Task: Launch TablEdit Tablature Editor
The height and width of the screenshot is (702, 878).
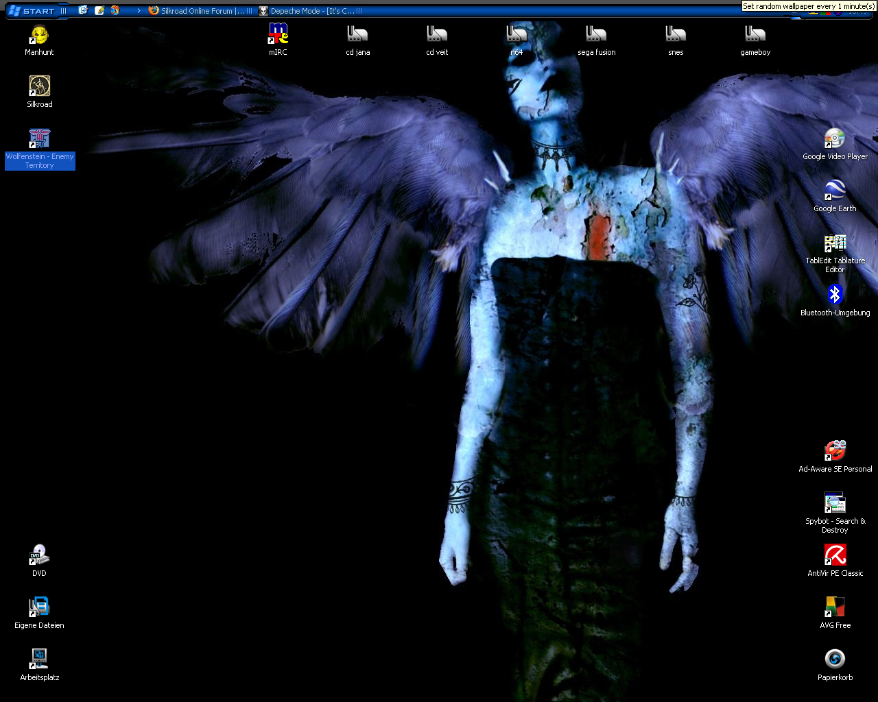Action: pos(835,243)
